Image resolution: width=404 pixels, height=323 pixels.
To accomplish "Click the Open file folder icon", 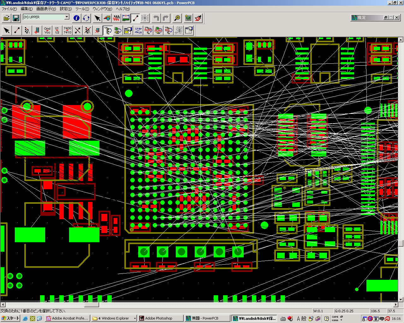I will 6,18.
